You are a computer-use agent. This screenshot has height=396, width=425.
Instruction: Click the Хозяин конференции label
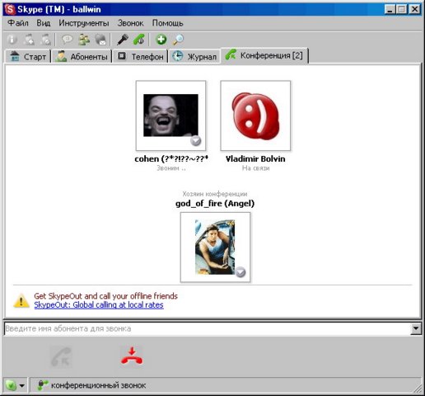(215, 194)
